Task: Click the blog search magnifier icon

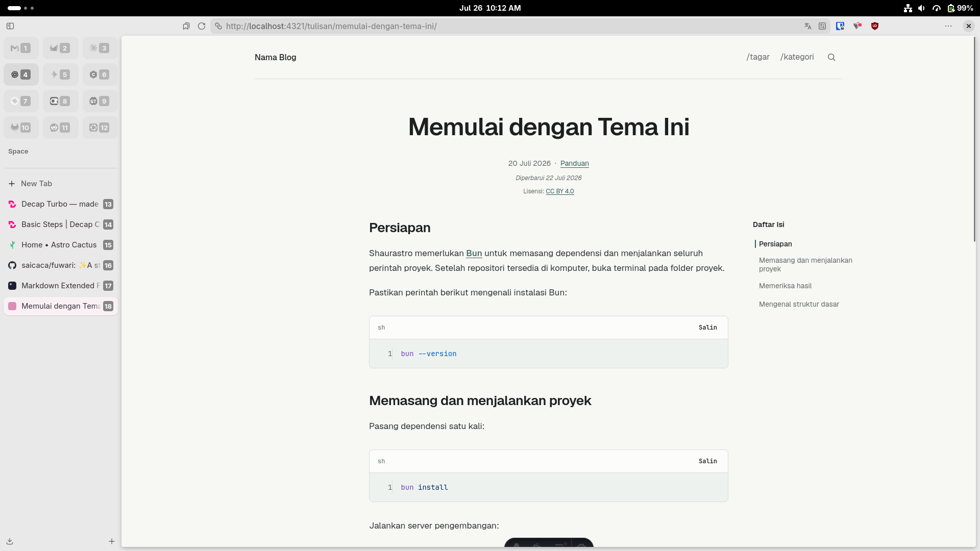Action: [x=831, y=57]
